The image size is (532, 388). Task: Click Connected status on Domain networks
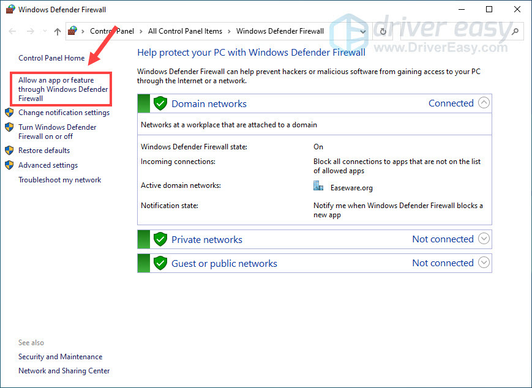coord(451,103)
